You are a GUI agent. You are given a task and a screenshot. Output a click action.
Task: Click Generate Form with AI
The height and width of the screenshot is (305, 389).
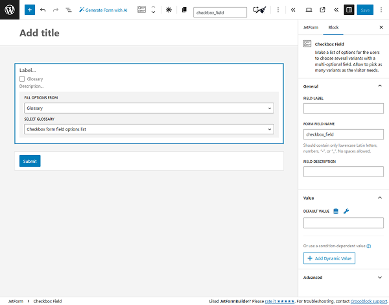tap(103, 10)
